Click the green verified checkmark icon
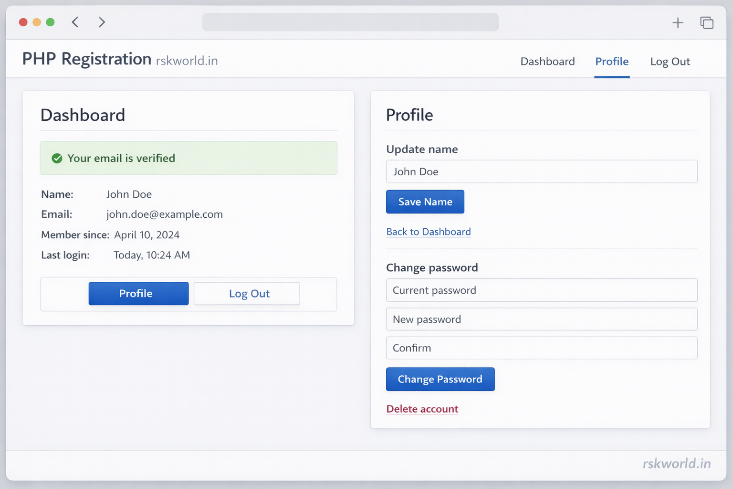The height and width of the screenshot is (489, 733). click(57, 158)
